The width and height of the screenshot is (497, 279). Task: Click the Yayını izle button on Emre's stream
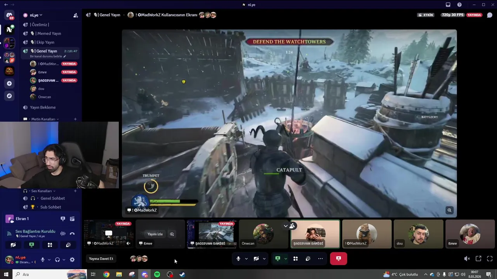click(x=155, y=234)
